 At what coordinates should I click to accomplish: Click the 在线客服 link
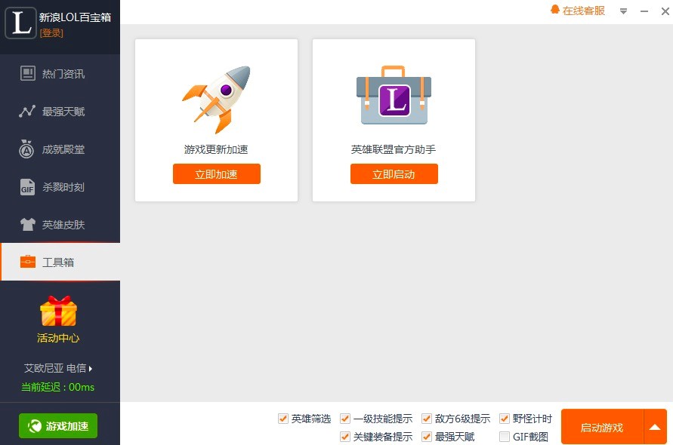coord(584,11)
